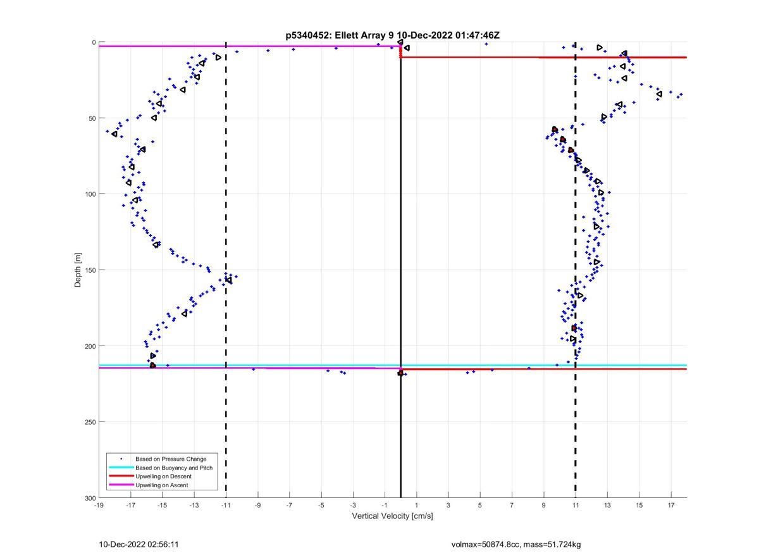Click legend entry 'Upwelling on Ascent'

(x=161, y=485)
